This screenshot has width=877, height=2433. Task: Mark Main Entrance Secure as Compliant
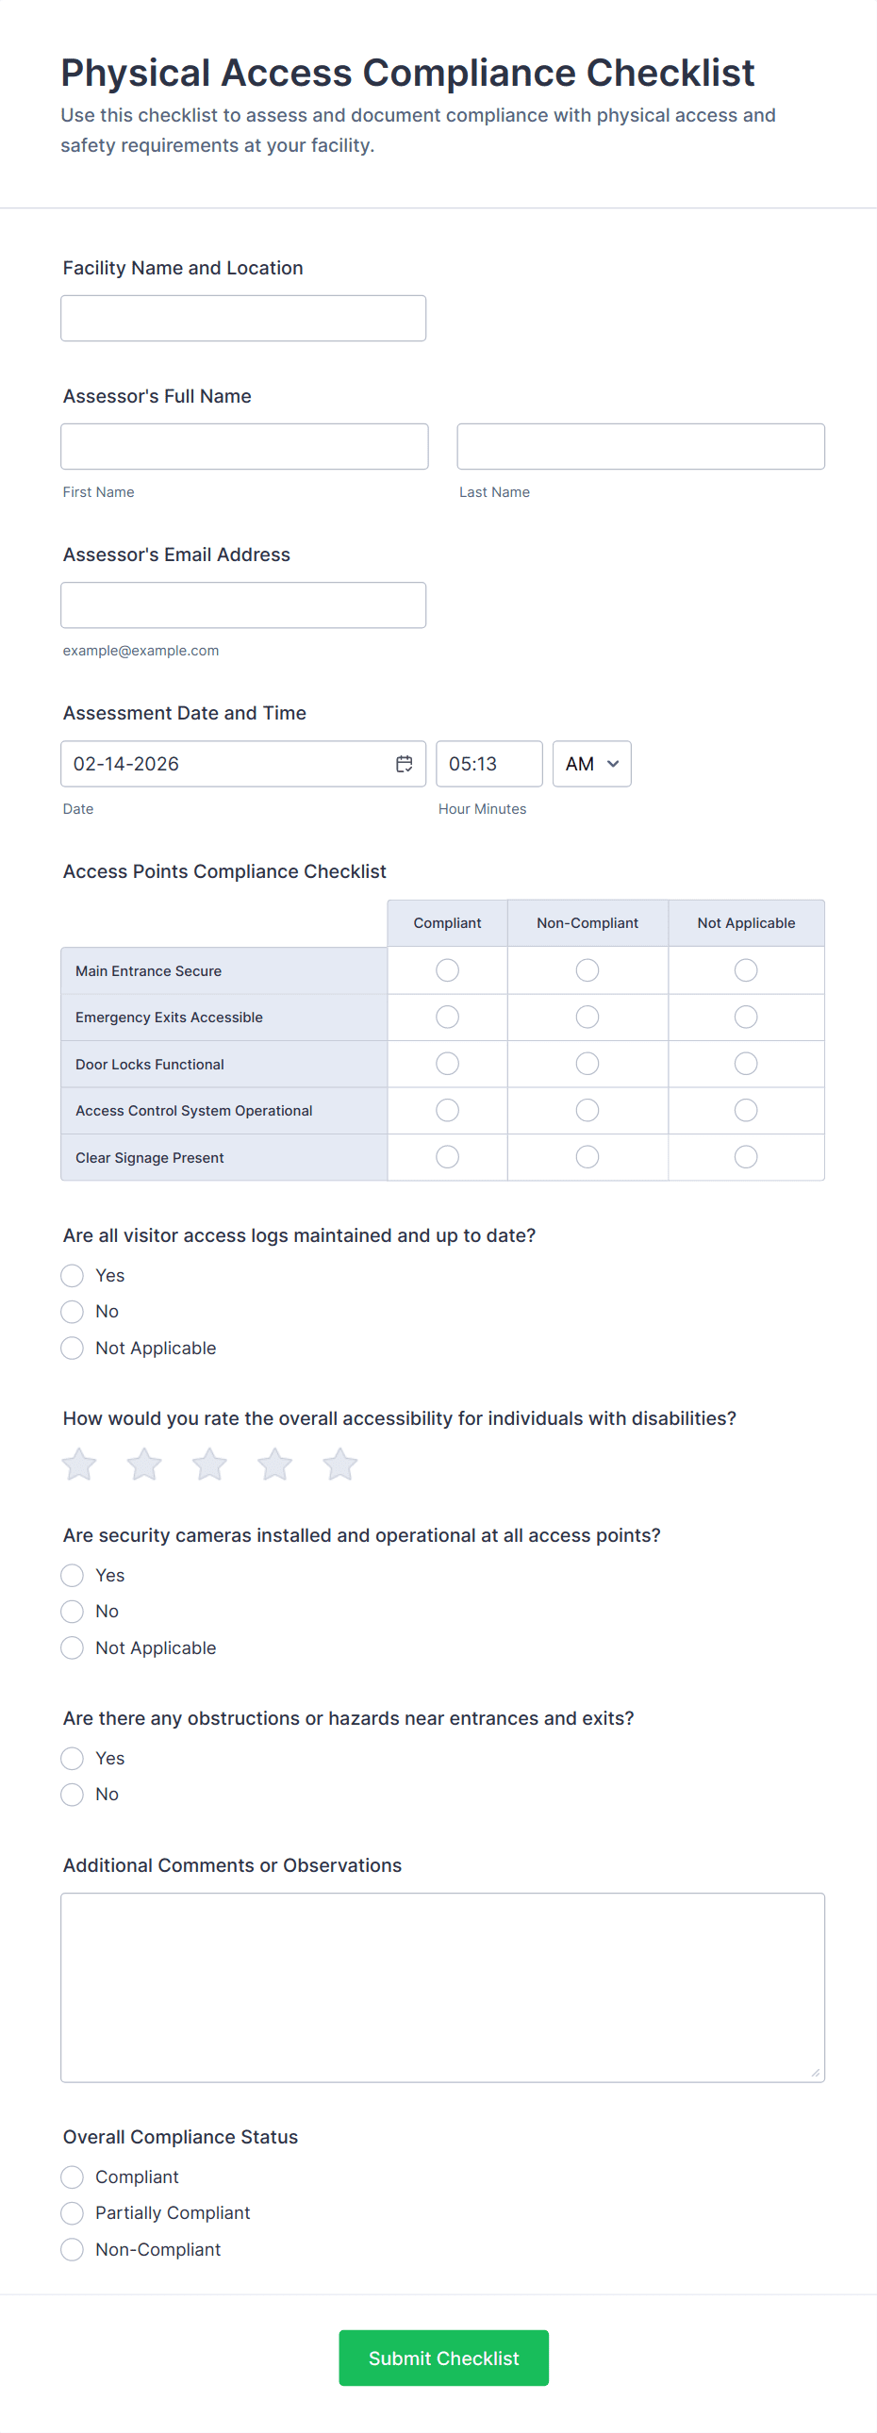tap(448, 970)
